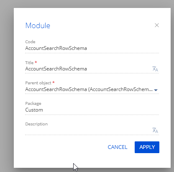The height and width of the screenshot is (172, 174).
Task: Click the Package label
Action: pyautogui.click(x=33, y=104)
